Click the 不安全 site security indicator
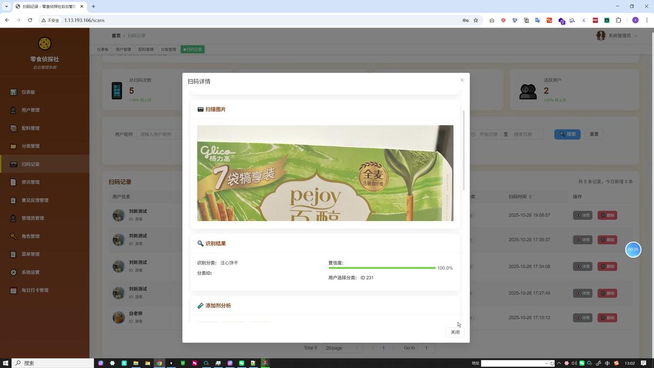Screen dimensions: 654x368 coord(50,20)
